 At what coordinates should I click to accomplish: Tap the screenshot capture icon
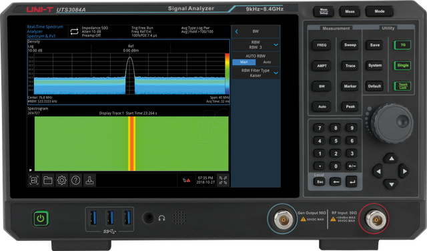click(34, 180)
